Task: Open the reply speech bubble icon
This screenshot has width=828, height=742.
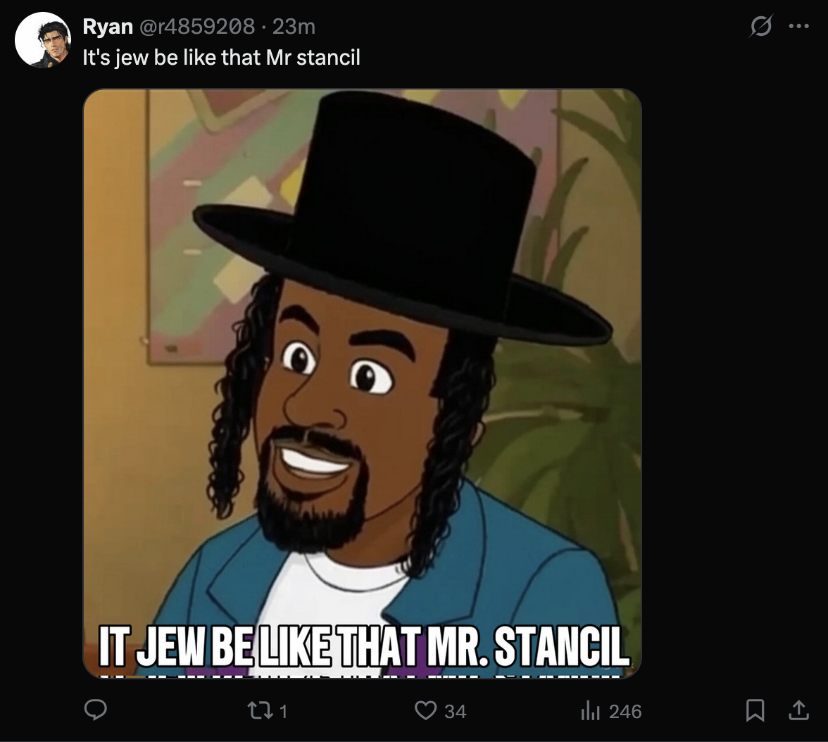Action: pyautogui.click(x=96, y=710)
